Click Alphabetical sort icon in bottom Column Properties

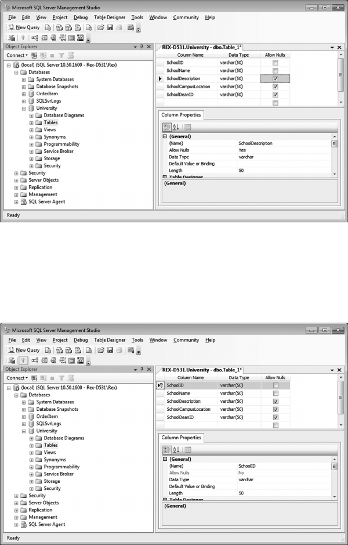(176, 450)
